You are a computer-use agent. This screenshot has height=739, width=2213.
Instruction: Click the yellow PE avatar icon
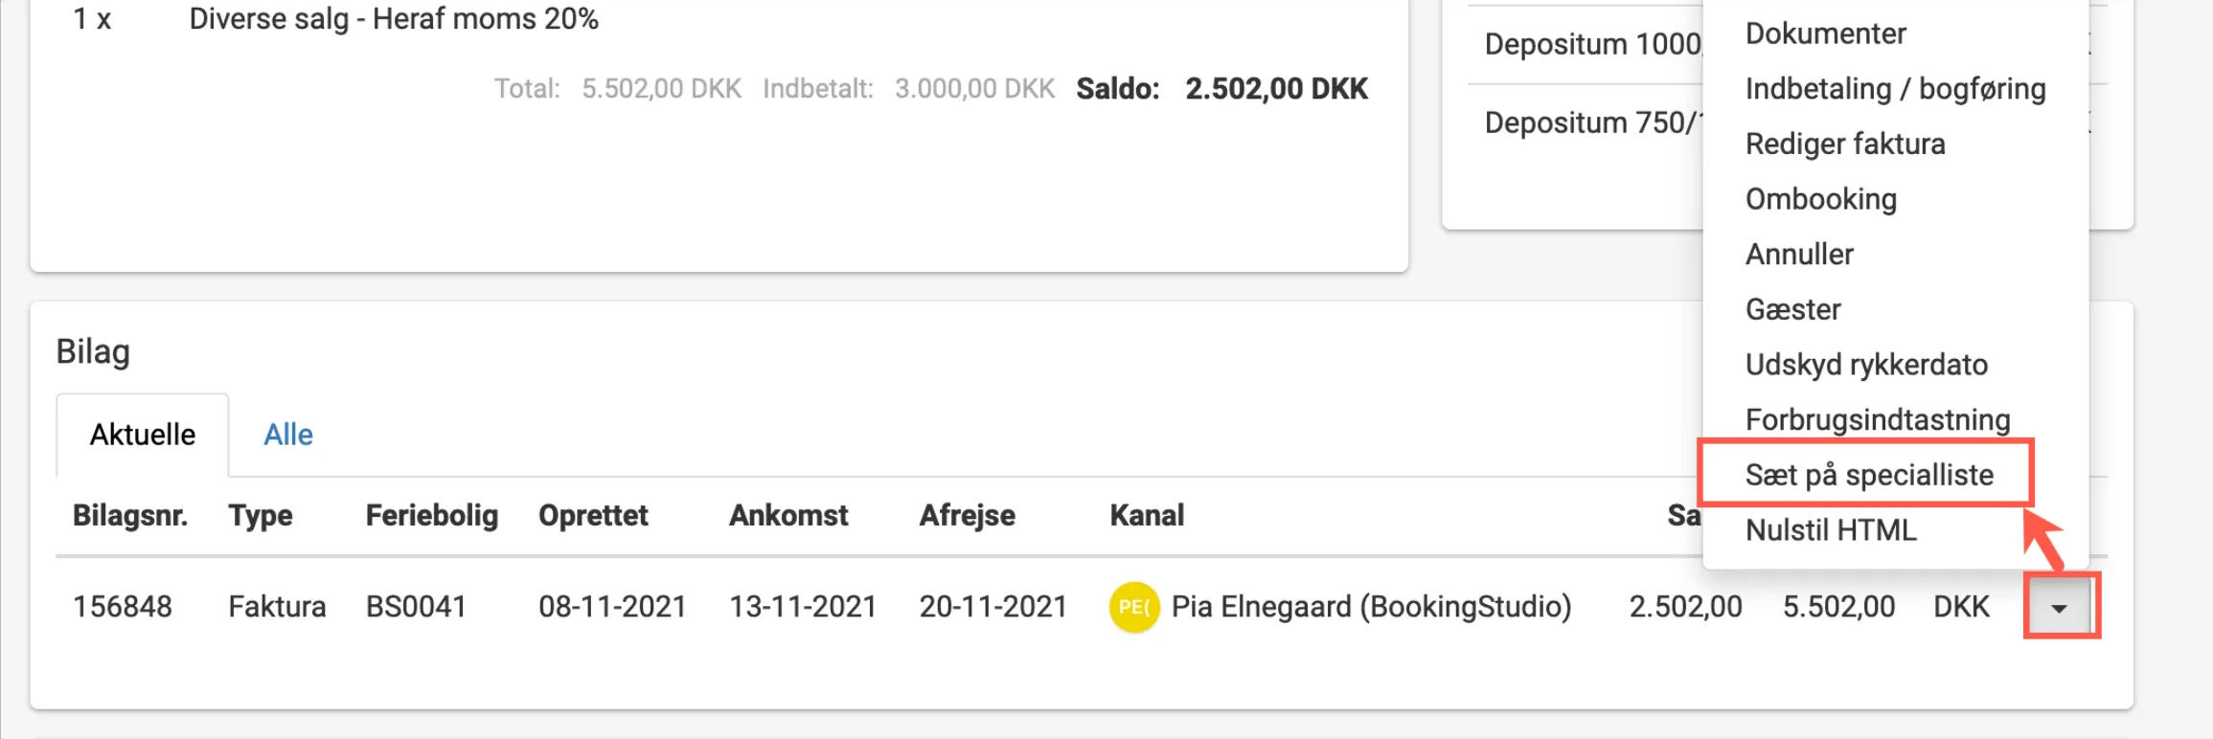tap(1133, 606)
